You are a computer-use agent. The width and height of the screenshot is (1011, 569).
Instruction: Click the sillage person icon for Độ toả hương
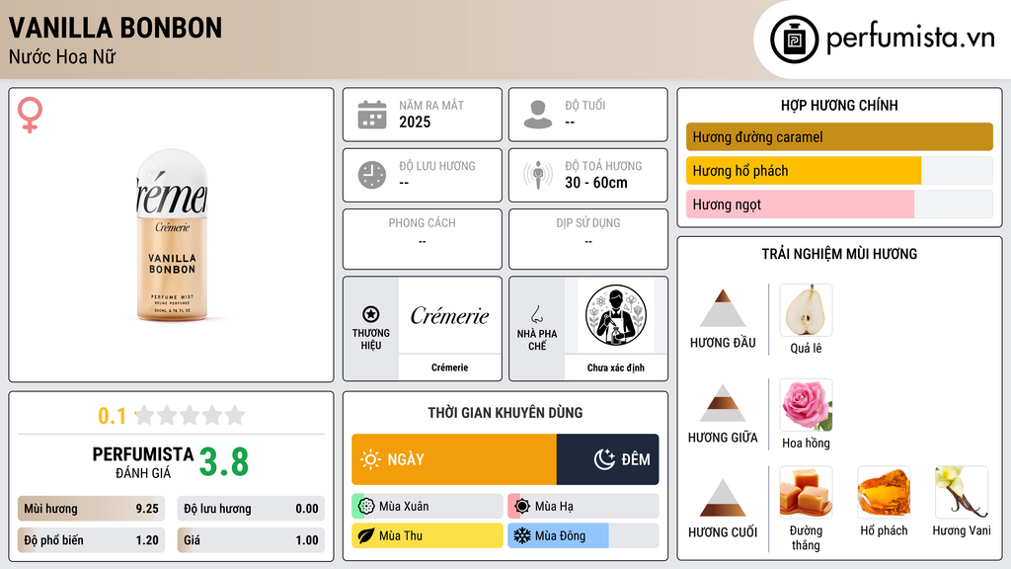(538, 175)
